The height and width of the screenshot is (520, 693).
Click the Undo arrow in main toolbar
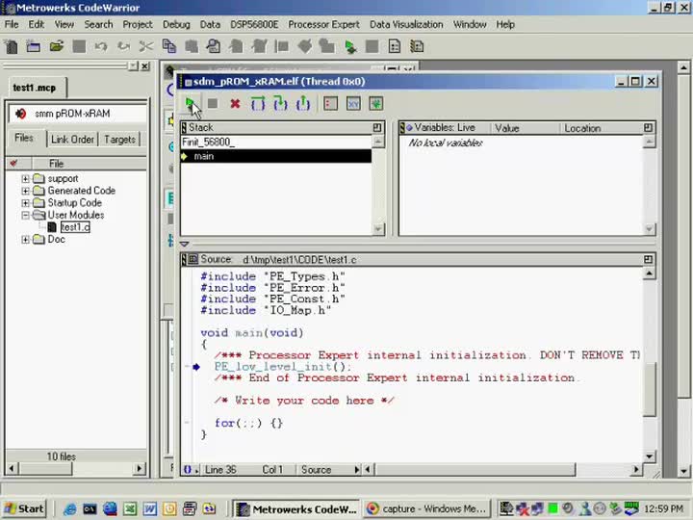pyautogui.click(x=101, y=46)
